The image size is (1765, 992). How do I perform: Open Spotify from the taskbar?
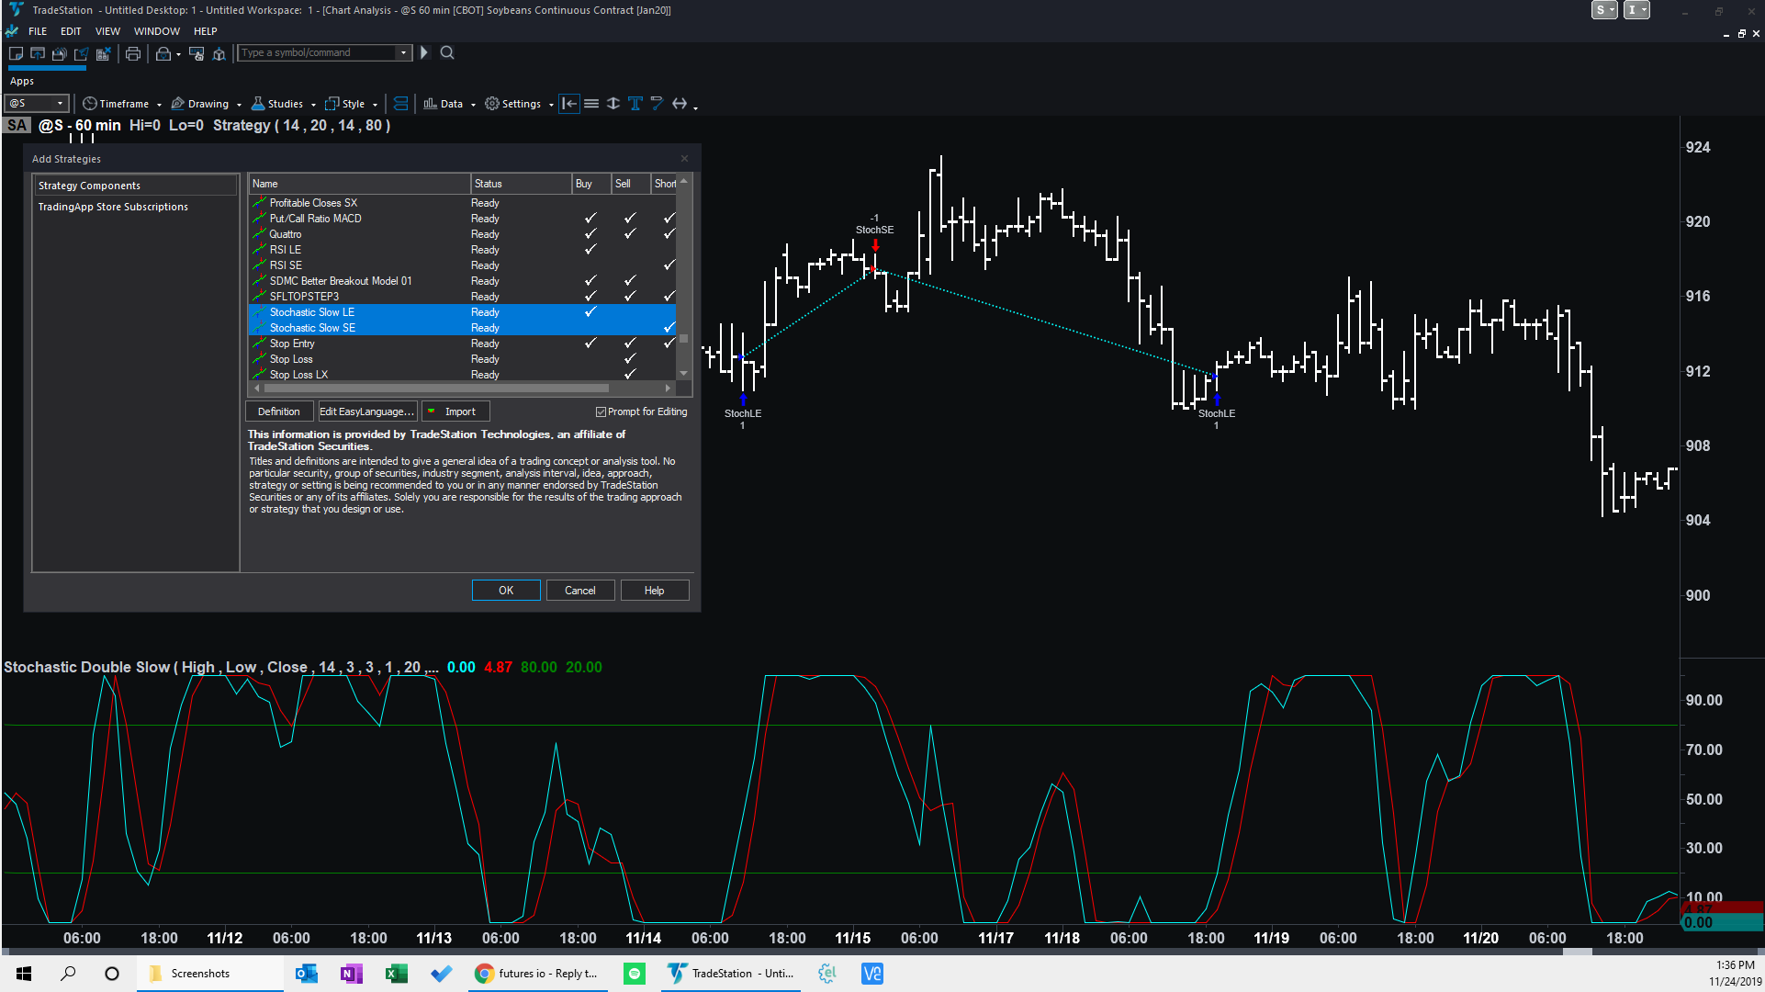pos(635,974)
